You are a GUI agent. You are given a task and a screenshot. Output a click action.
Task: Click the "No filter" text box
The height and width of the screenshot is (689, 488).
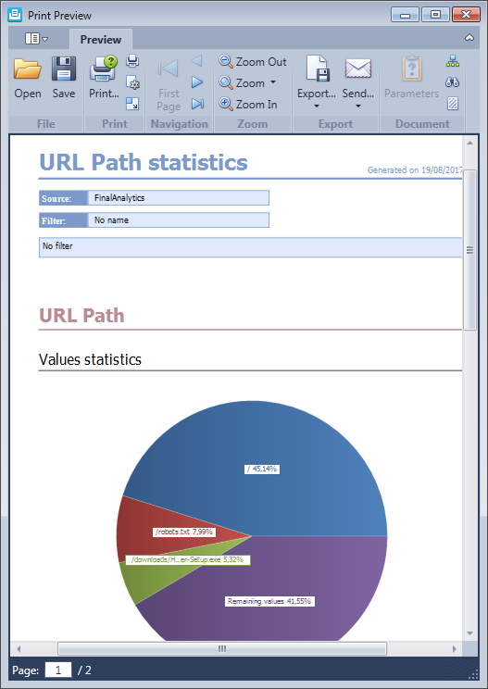250,247
